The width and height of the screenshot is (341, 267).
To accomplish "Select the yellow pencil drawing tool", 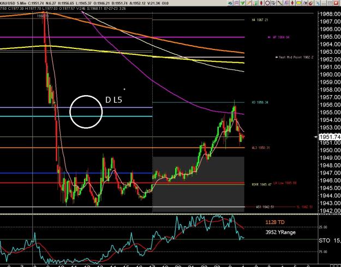I will 249,3.
